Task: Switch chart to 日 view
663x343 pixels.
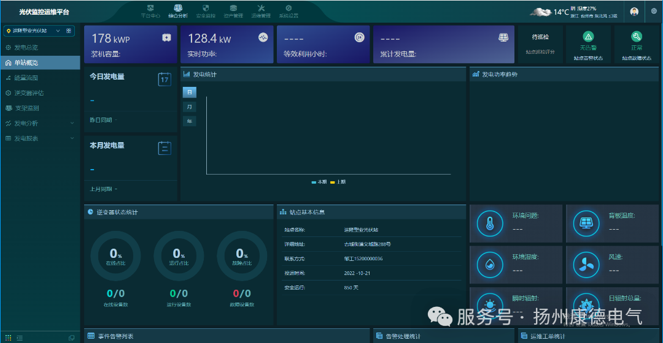Action: coord(189,92)
